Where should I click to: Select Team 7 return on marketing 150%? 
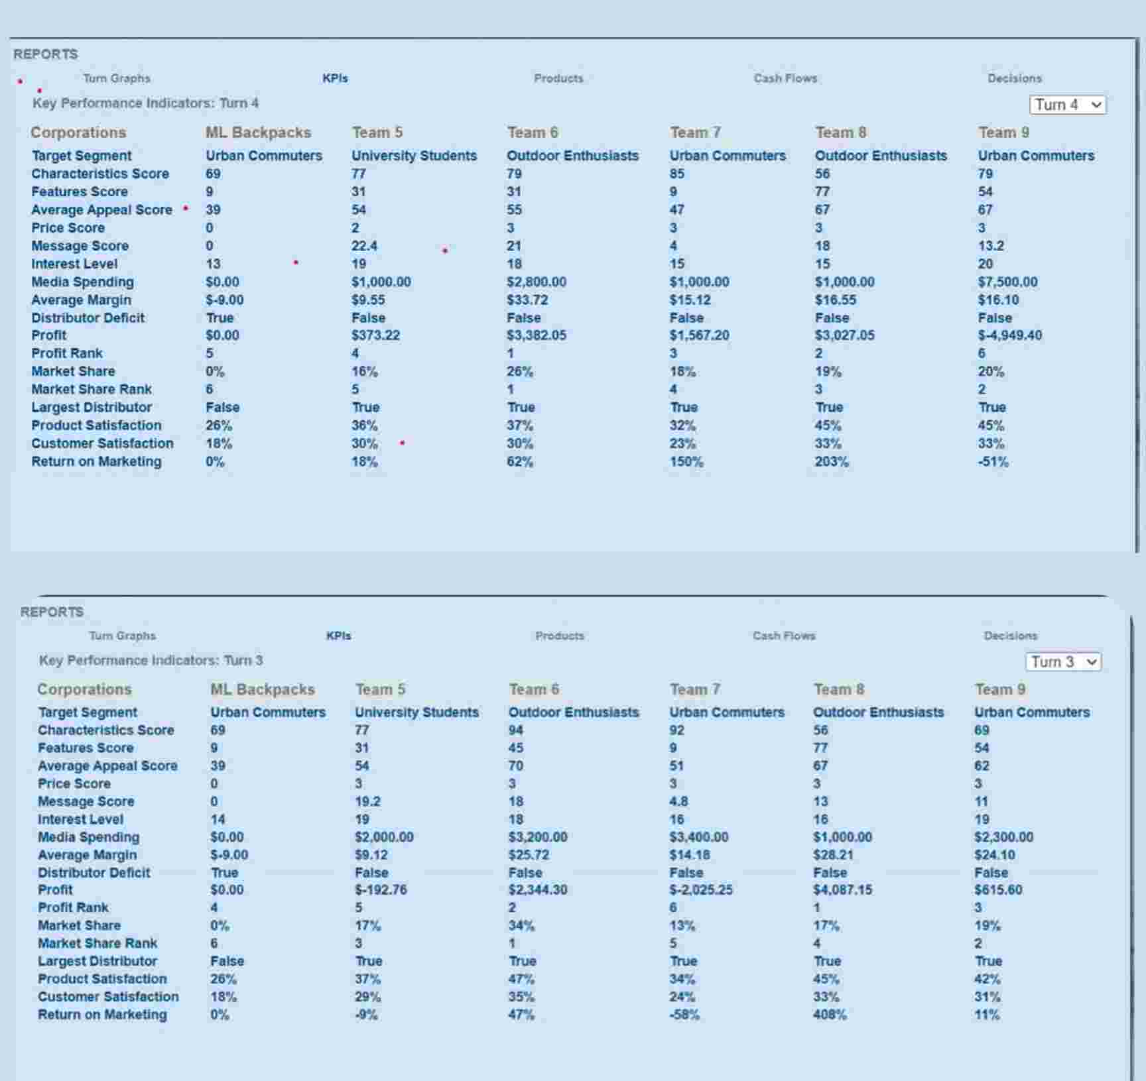(x=686, y=461)
